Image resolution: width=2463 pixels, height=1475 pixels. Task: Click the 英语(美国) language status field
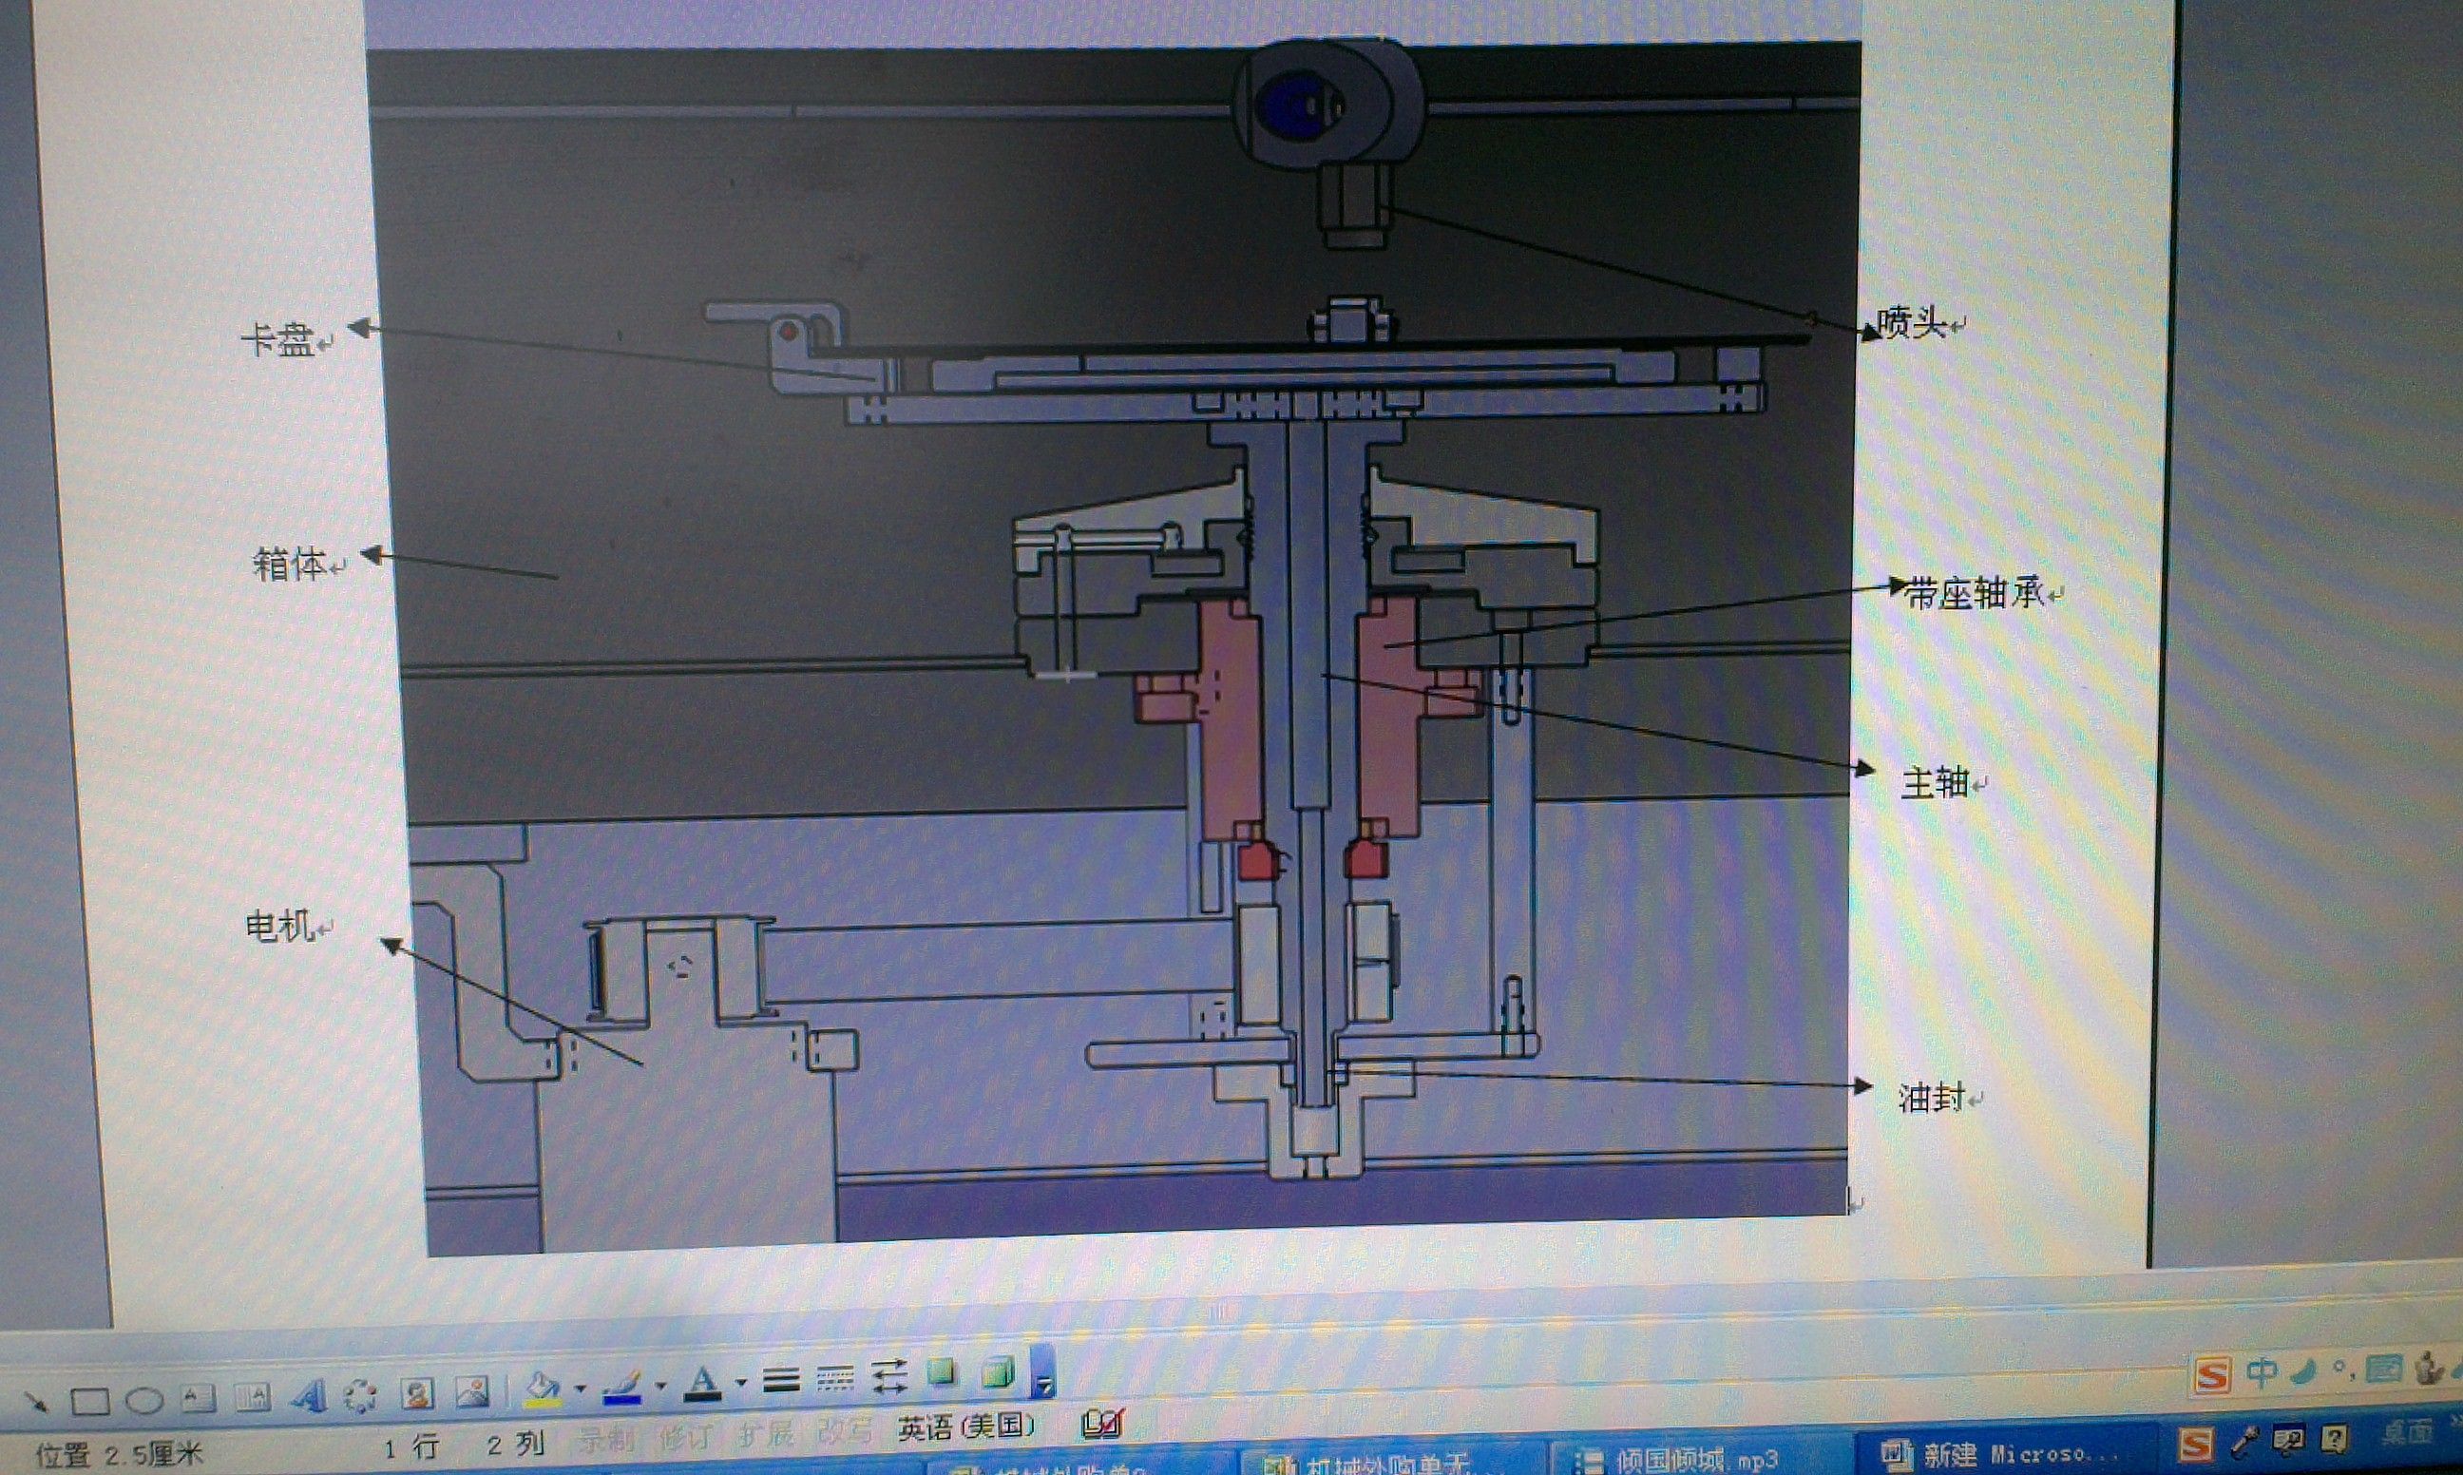[x=965, y=1428]
